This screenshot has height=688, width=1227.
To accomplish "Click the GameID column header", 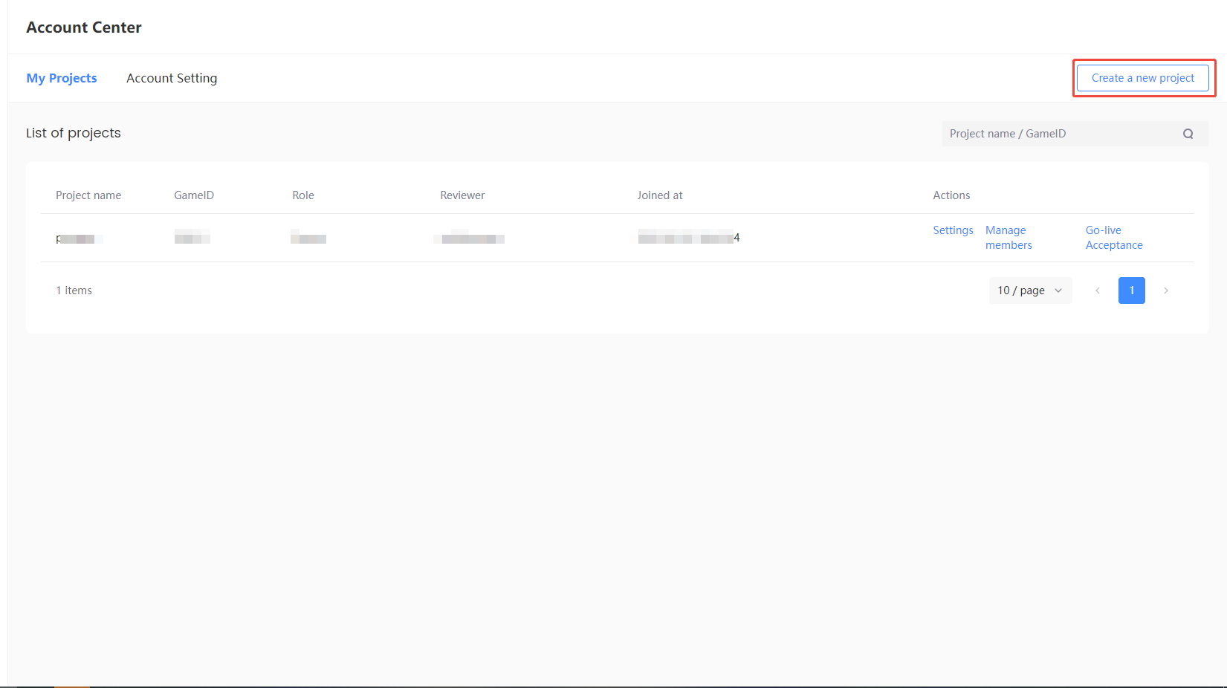I will point(194,195).
